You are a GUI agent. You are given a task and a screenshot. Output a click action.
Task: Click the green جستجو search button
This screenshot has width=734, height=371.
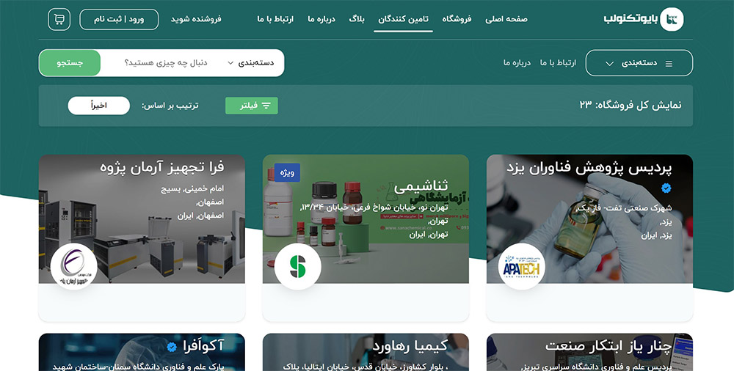click(70, 63)
